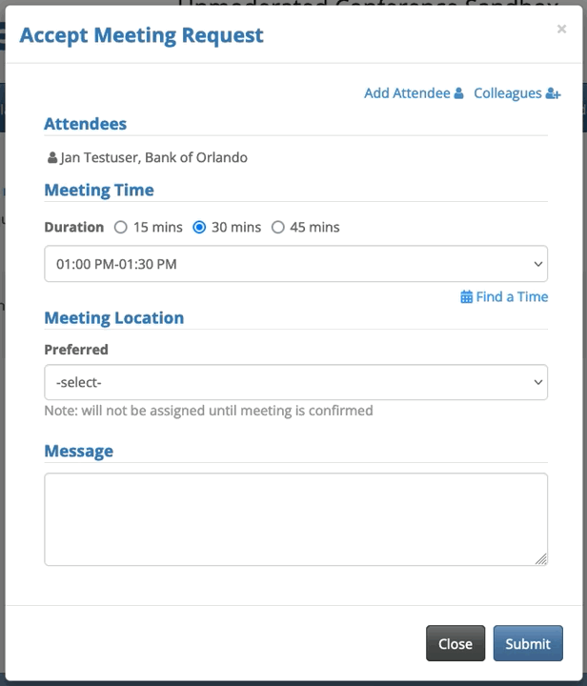Submit the meeting request
Image resolution: width=587 pixels, height=686 pixels.
click(x=528, y=643)
